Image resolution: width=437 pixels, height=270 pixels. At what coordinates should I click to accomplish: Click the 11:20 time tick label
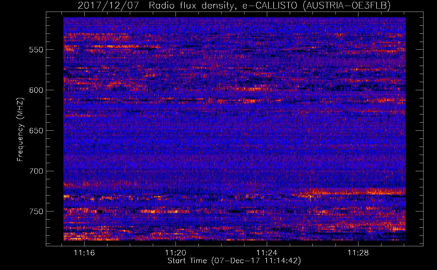(x=176, y=253)
